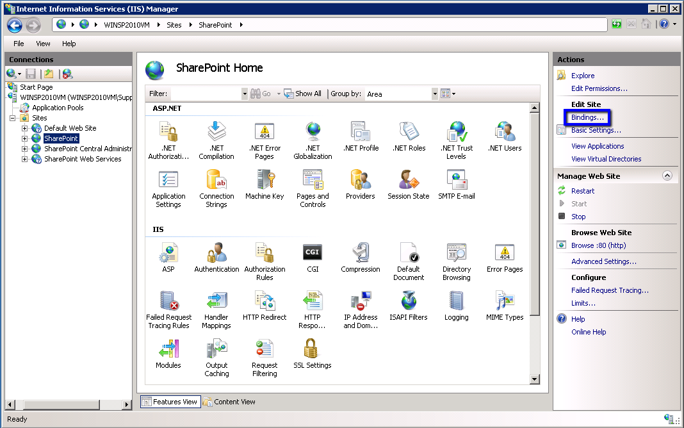Collapse the Sites tree node
Image resolution: width=684 pixels, height=428 pixels.
(13, 118)
